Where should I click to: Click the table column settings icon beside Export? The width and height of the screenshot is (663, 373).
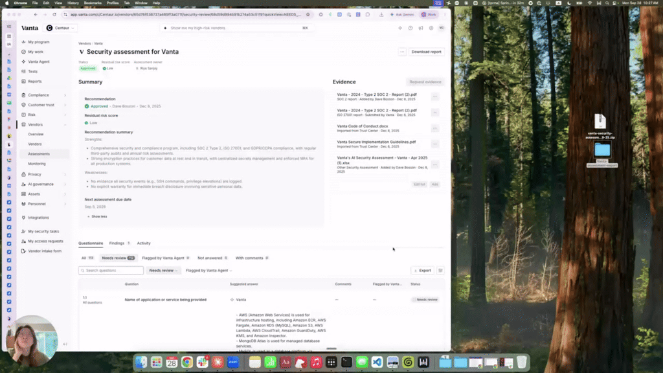(440, 270)
